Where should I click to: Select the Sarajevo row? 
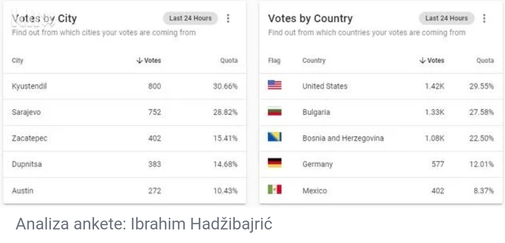coord(125,112)
